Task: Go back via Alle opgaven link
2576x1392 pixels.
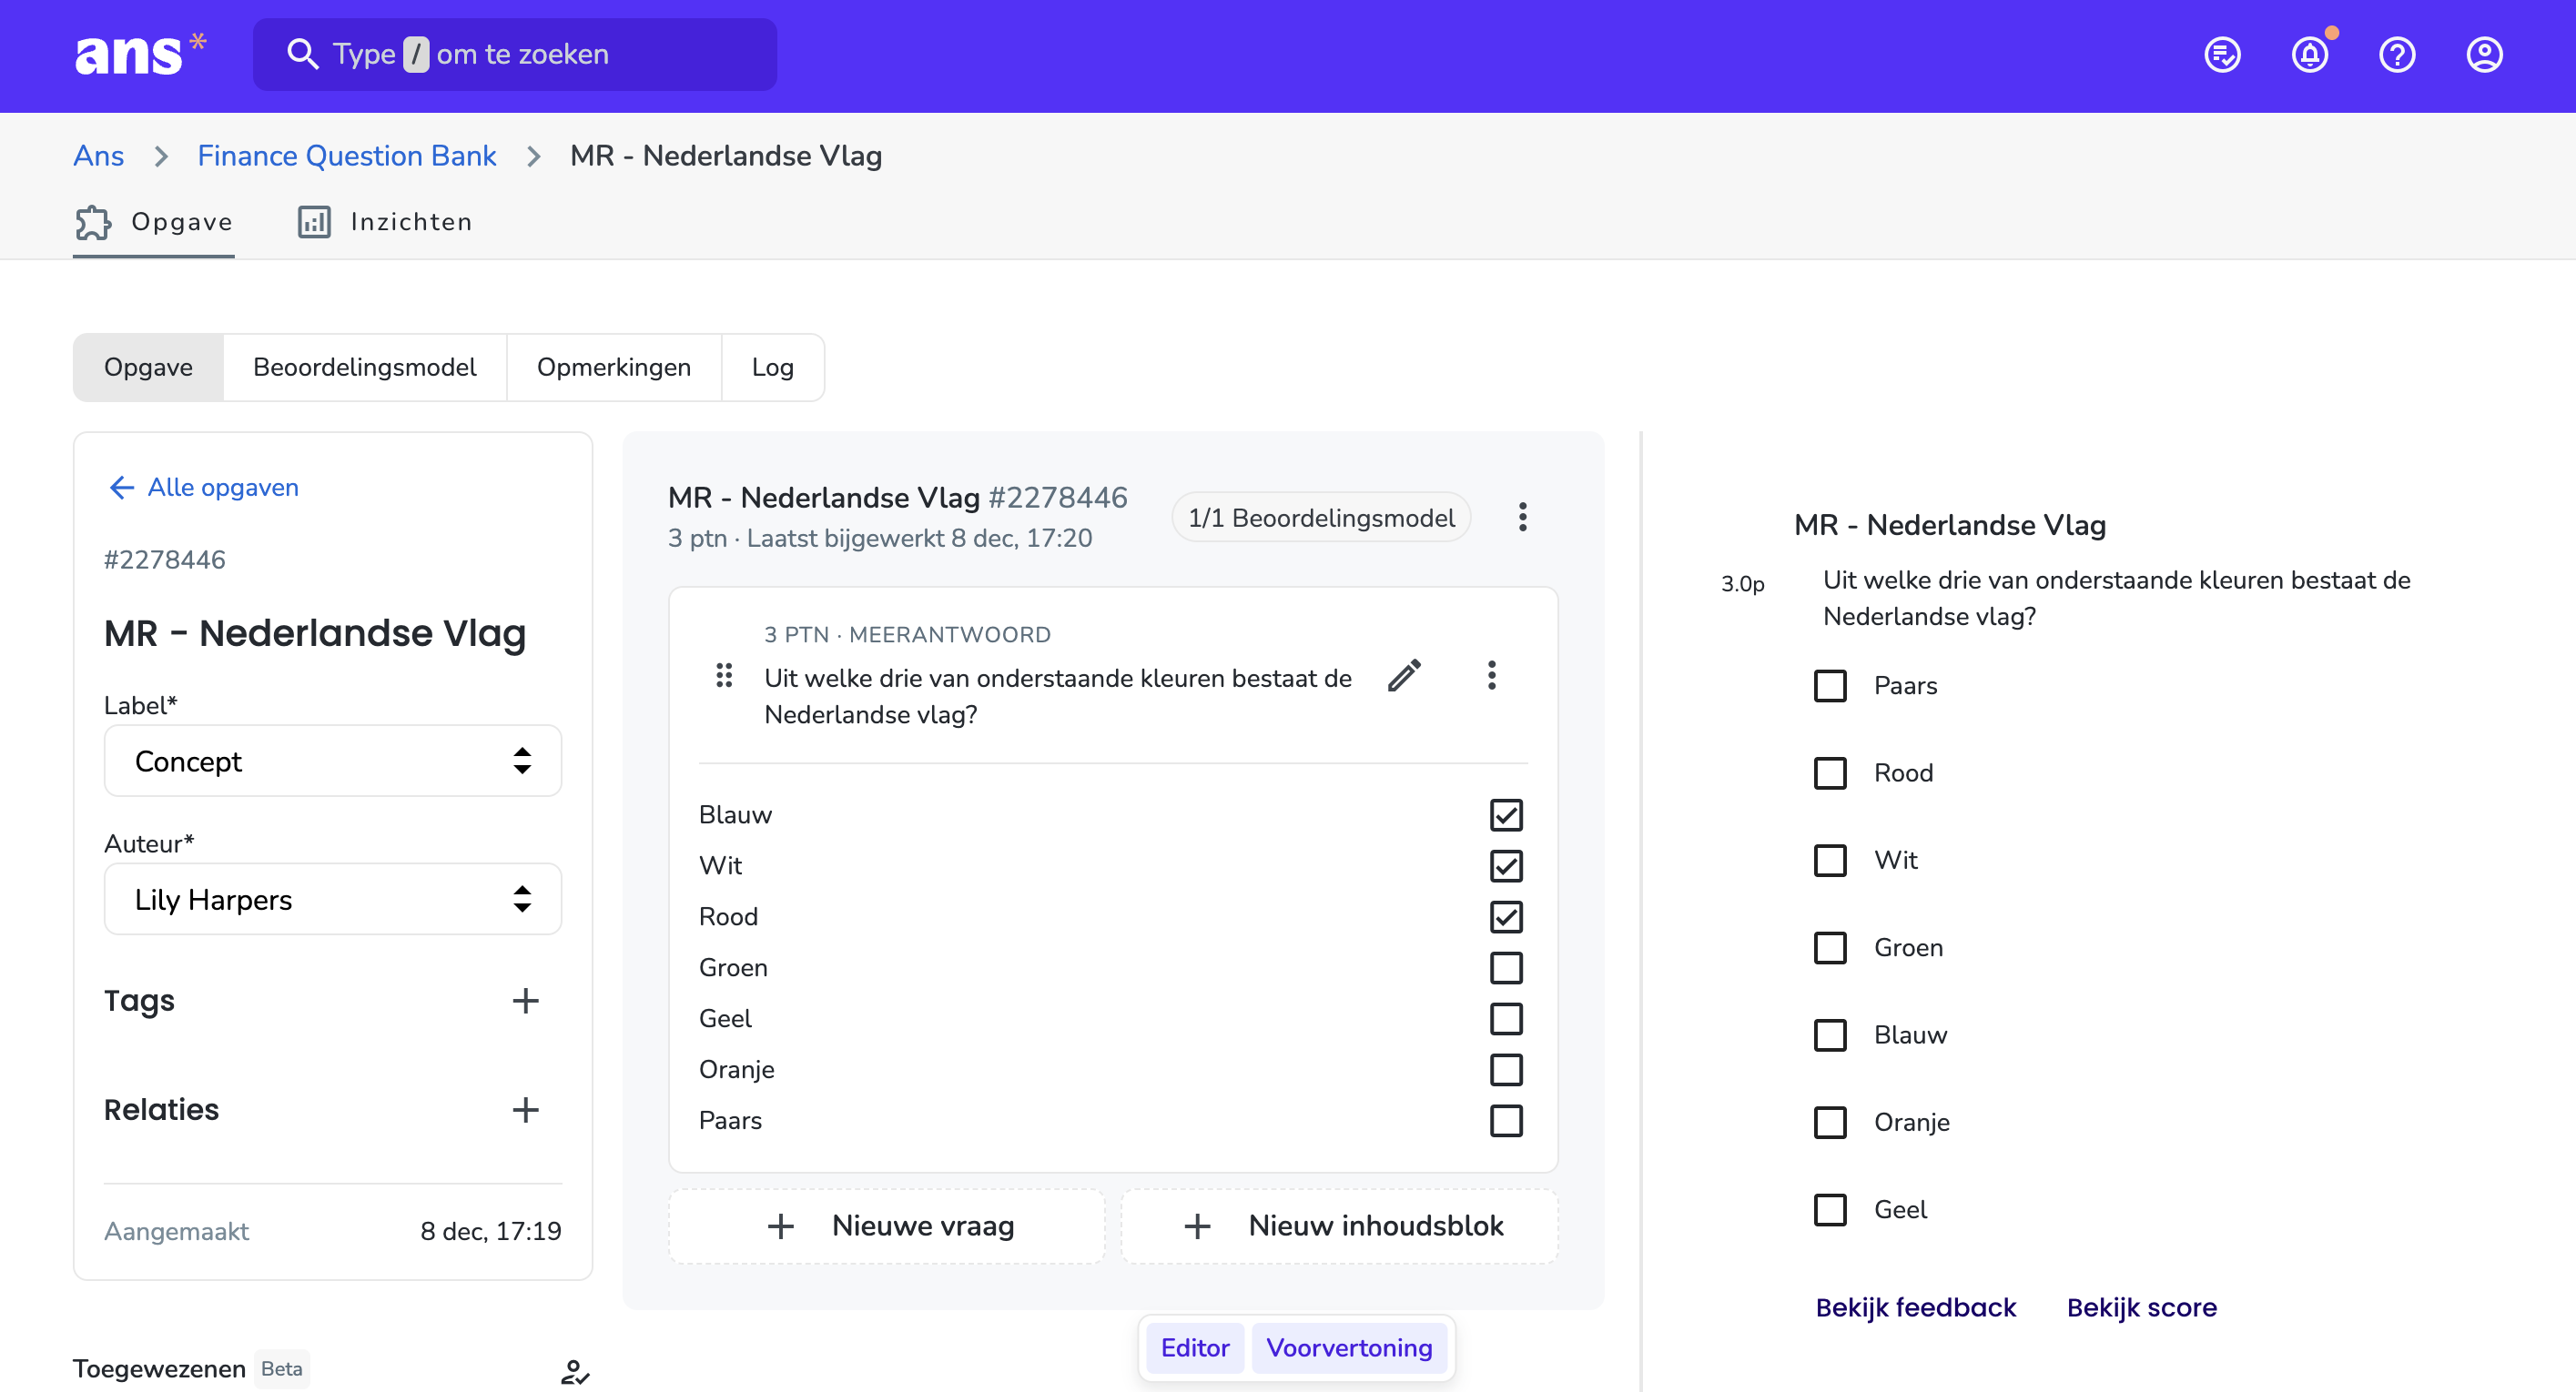Action: [204, 487]
